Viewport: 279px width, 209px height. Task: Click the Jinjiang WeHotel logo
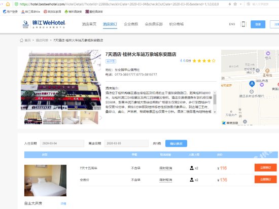coord(44,24)
